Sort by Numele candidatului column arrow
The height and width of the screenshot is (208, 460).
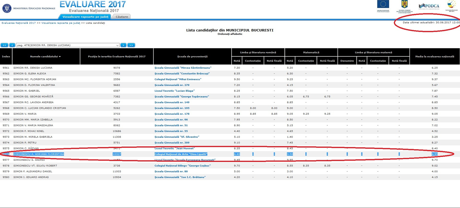click(60, 56)
